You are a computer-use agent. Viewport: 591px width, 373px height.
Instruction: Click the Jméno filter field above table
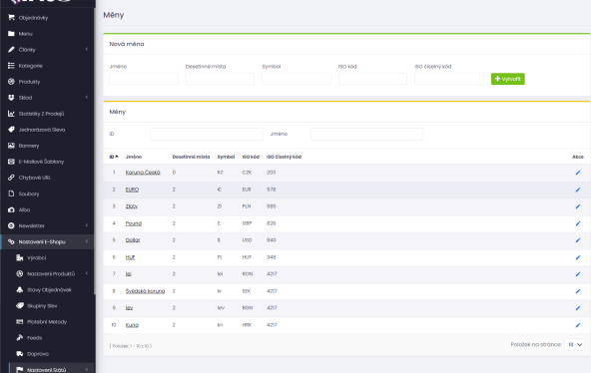point(366,134)
